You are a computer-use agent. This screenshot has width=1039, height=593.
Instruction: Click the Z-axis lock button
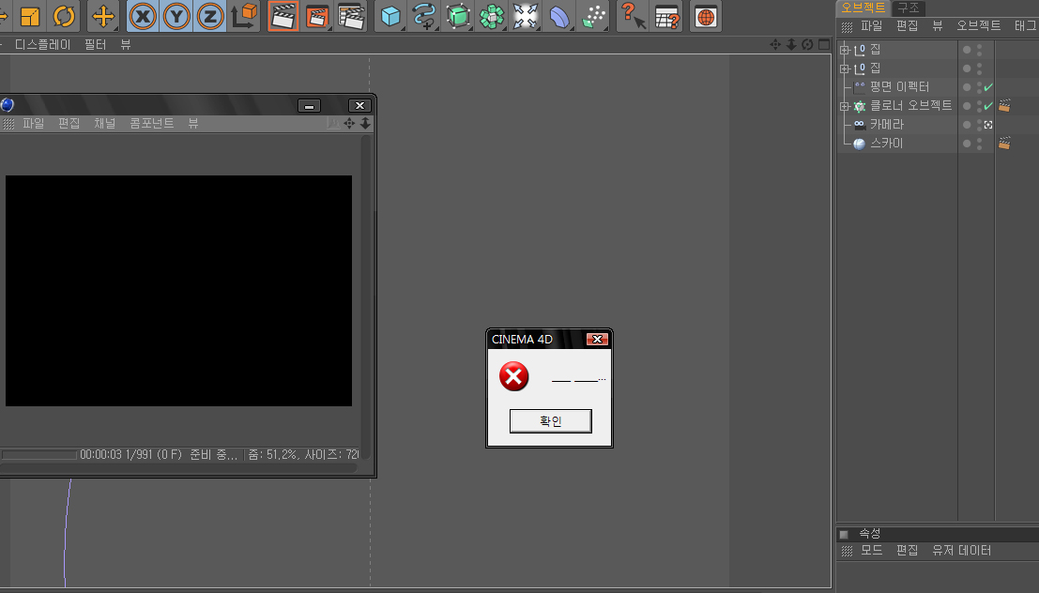click(210, 16)
